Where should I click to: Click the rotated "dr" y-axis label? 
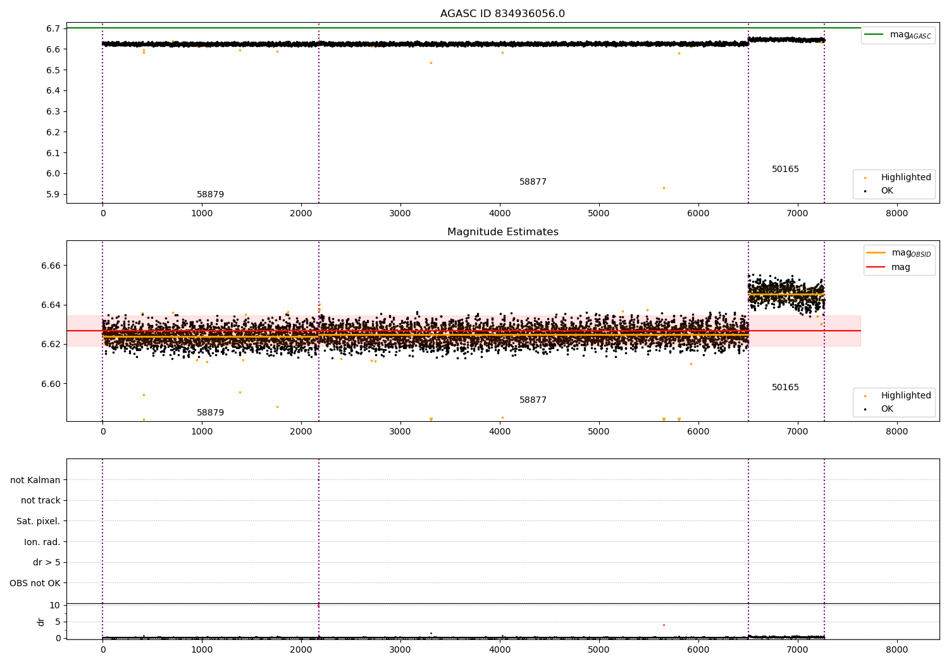click(x=41, y=622)
